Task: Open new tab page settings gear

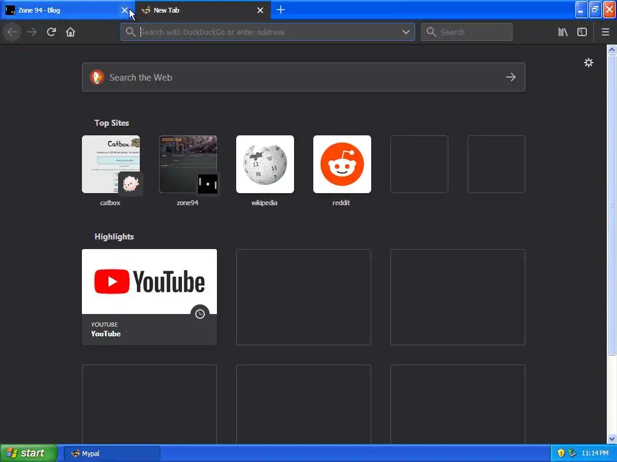Action: (x=588, y=63)
